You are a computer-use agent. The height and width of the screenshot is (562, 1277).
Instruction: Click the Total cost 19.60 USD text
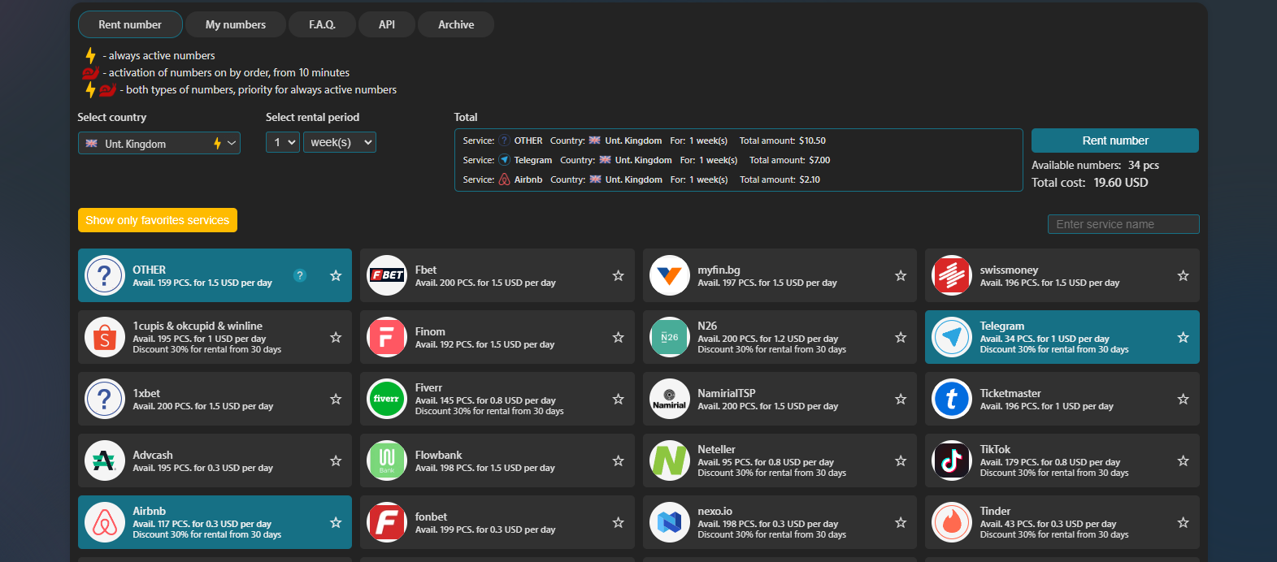tap(1090, 183)
